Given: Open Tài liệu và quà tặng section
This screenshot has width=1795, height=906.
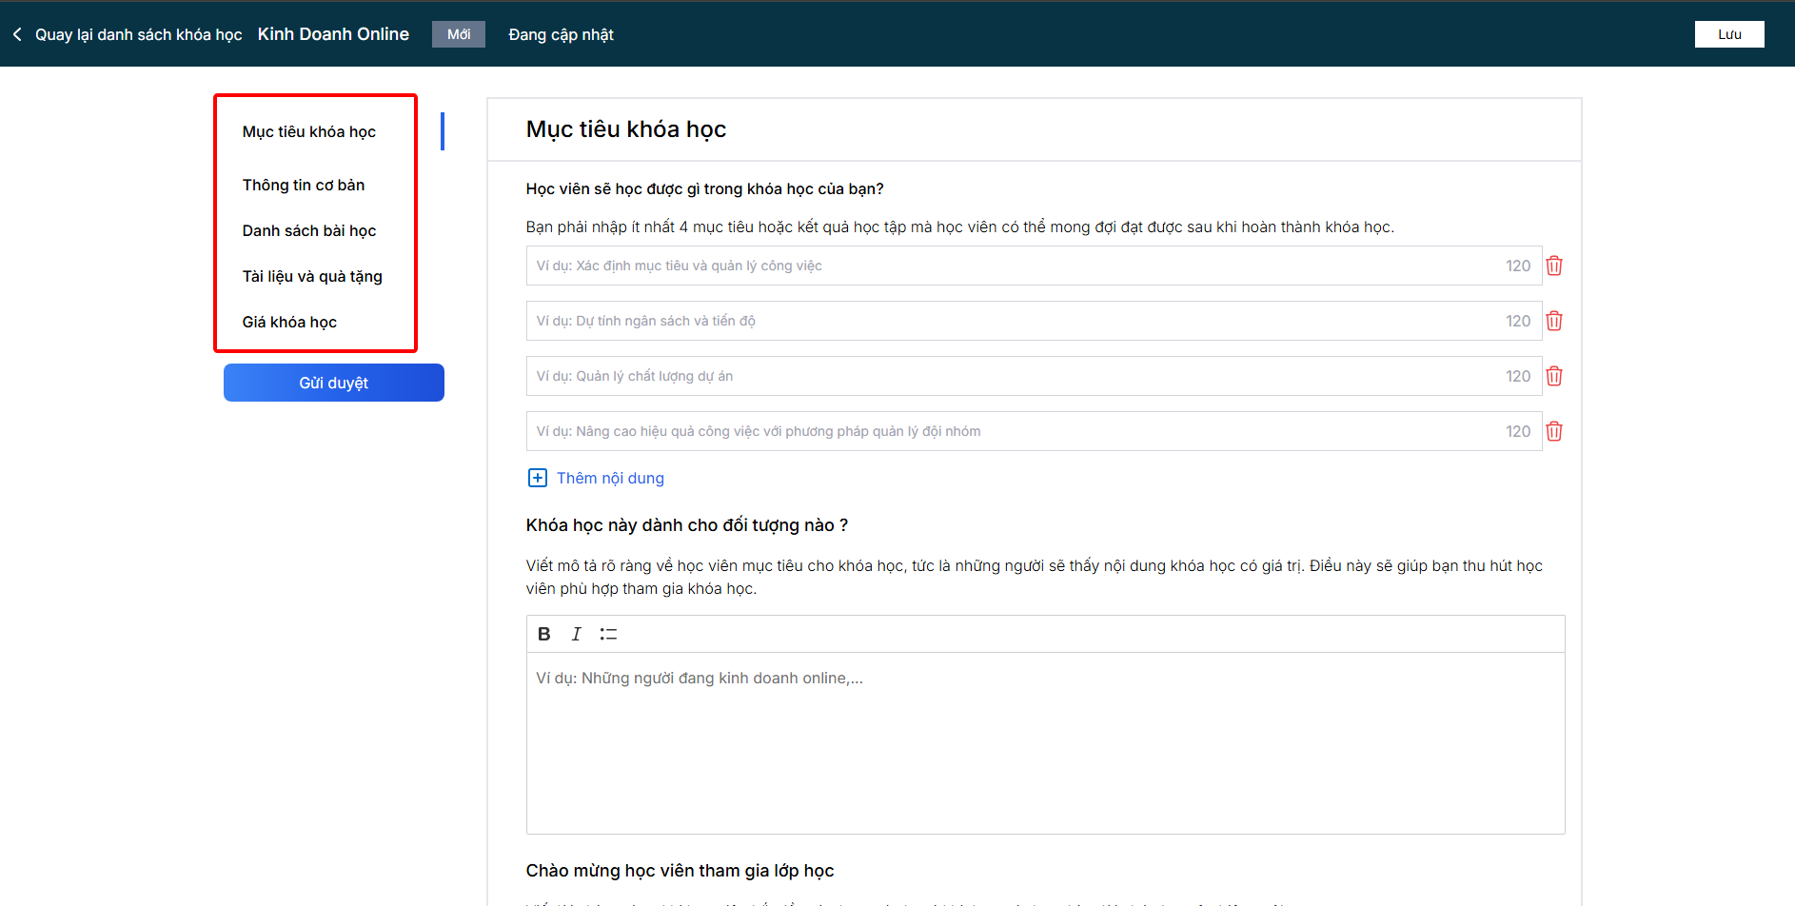Looking at the screenshot, I should (x=312, y=276).
